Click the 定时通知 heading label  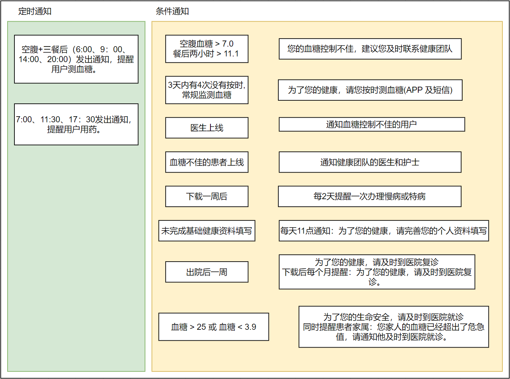[35, 11]
